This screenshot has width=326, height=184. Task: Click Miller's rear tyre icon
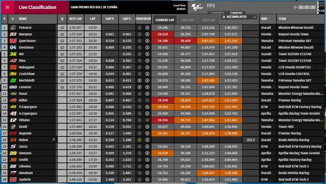click(147, 100)
